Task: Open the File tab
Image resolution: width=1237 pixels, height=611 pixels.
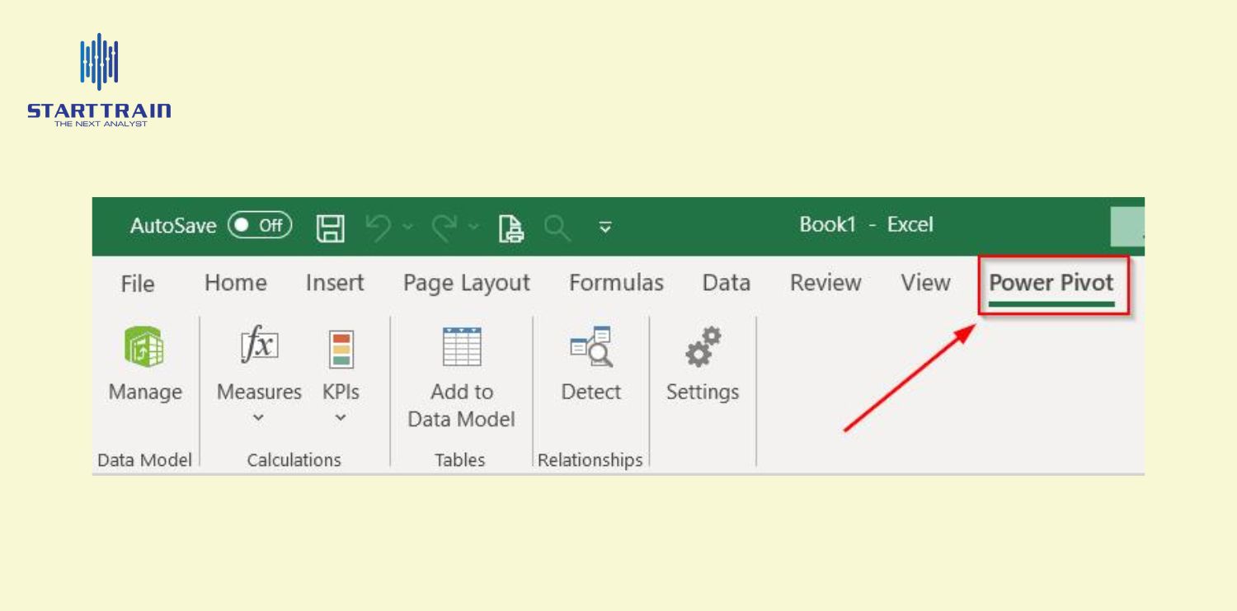Action: [x=137, y=284]
